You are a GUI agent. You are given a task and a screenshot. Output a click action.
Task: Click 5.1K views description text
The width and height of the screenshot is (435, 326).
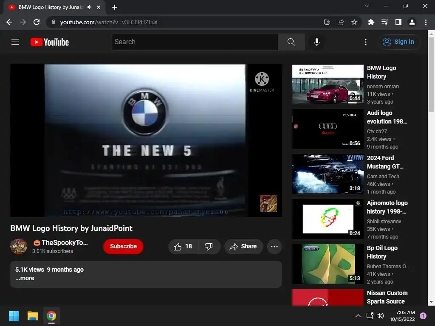coord(29,270)
